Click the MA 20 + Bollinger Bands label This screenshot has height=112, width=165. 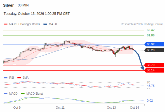coord(25,24)
